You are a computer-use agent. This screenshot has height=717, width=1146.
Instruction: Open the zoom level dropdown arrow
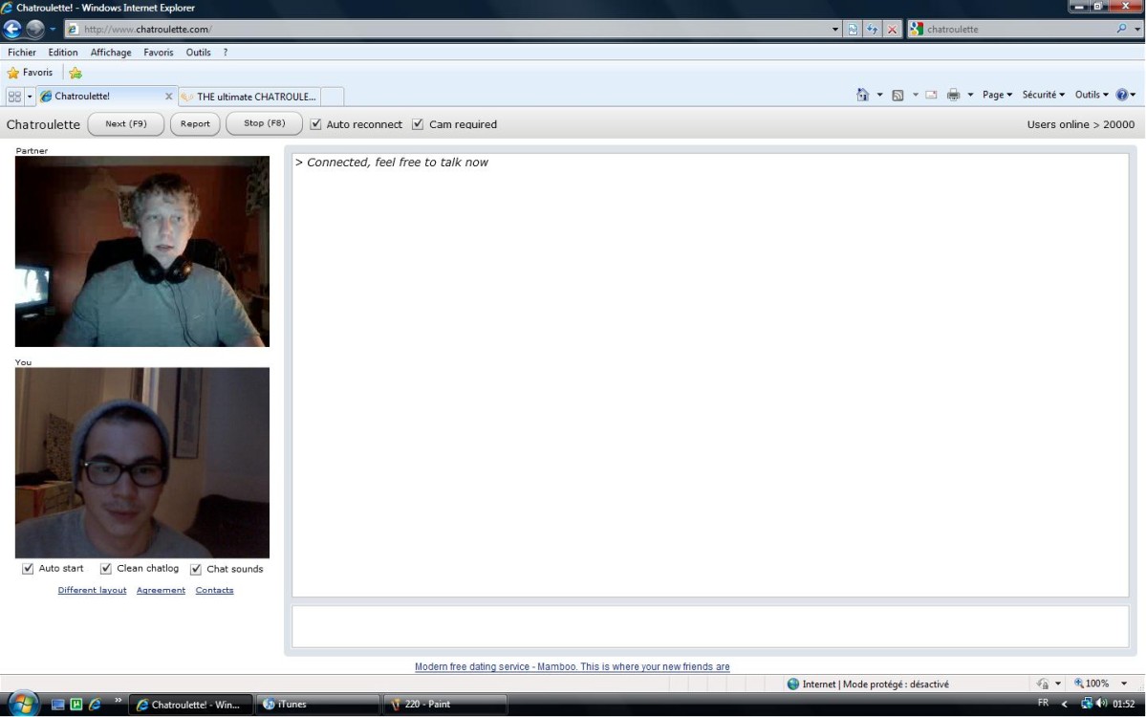click(x=1123, y=684)
